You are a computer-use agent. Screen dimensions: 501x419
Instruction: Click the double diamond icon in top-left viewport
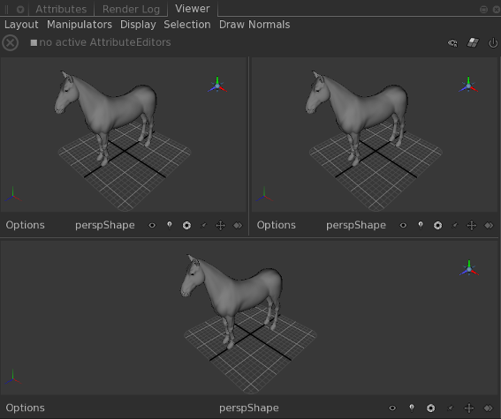point(238,226)
